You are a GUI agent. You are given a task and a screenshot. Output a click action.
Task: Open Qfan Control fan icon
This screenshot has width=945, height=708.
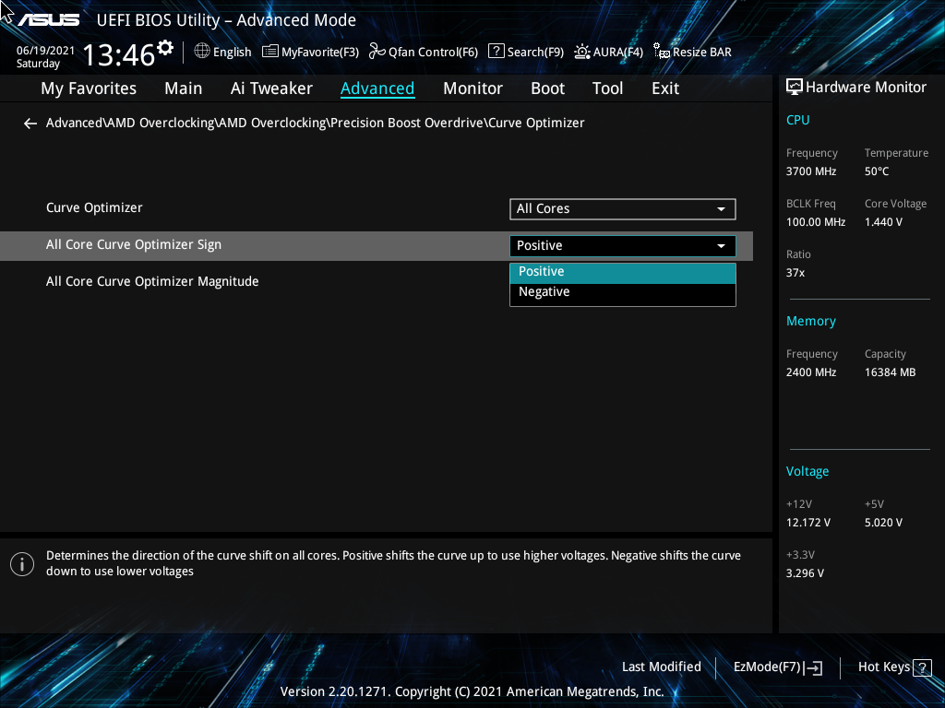pyautogui.click(x=377, y=52)
